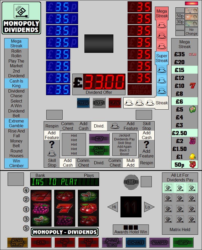Click the green Start button
Image resolution: width=202 pixels, height=250 pixels.
(183, 242)
